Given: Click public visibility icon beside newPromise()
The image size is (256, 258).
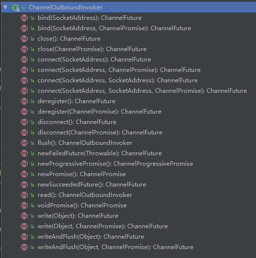Looking at the screenshot, I should point(32,174).
